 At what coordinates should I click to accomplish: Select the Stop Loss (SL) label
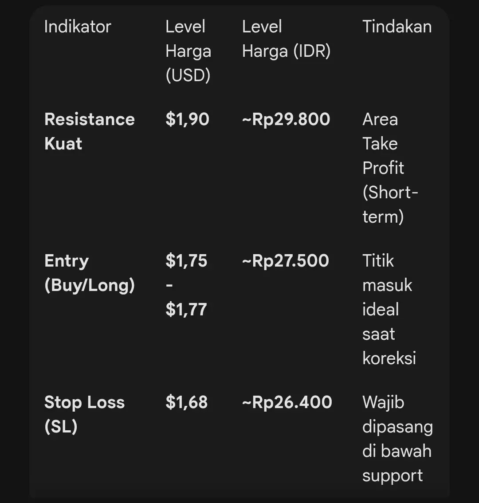(84, 414)
